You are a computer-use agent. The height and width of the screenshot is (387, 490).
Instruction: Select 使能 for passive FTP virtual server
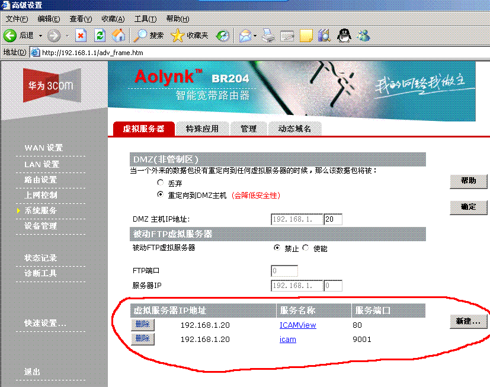tap(305, 248)
